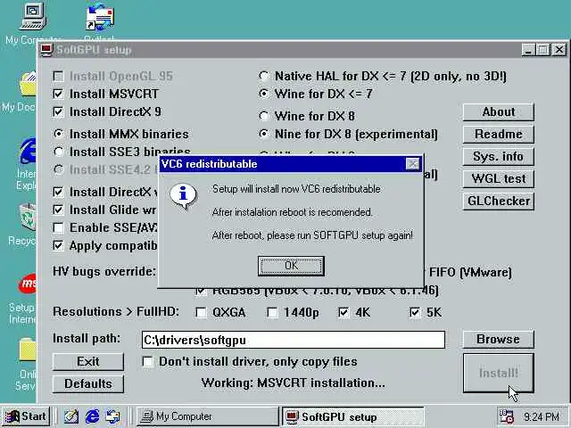Toggle 1440p resolution checkbox
571x428 pixels.
(x=272, y=313)
